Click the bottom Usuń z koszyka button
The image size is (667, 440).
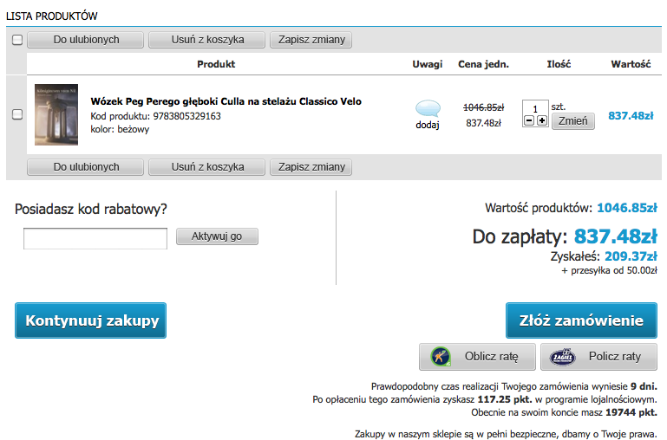(x=207, y=167)
